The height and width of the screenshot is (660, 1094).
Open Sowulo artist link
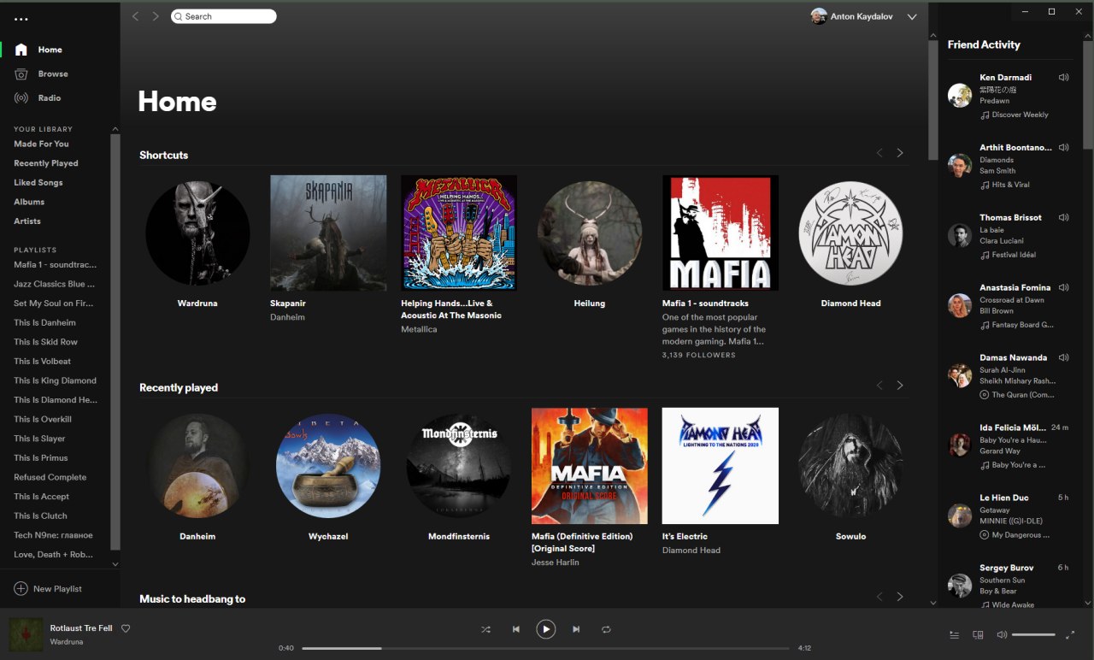point(850,536)
